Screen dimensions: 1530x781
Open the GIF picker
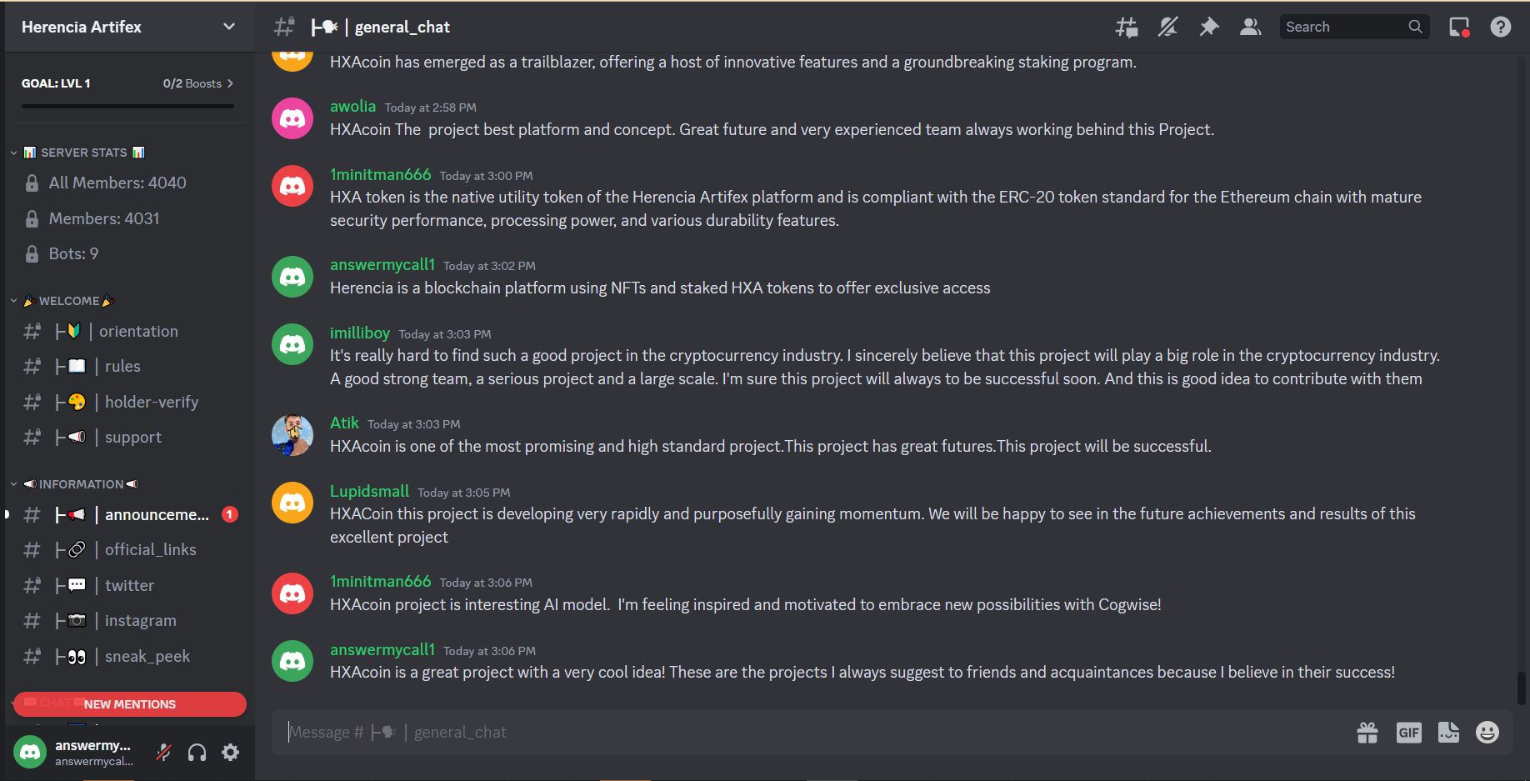[1408, 733]
